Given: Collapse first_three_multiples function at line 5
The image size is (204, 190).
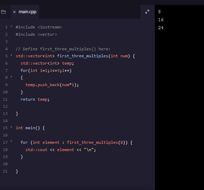Looking at the screenshot, I should [11, 55].
